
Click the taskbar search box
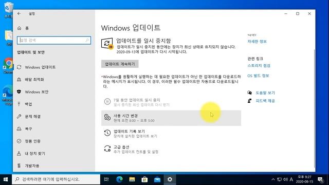pos(56,179)
